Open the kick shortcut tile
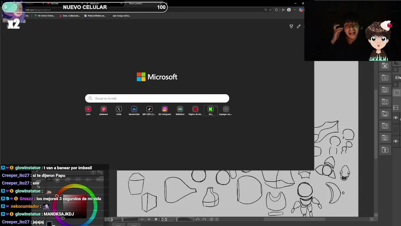The image size is (401, 226). [x=211, y=110]
